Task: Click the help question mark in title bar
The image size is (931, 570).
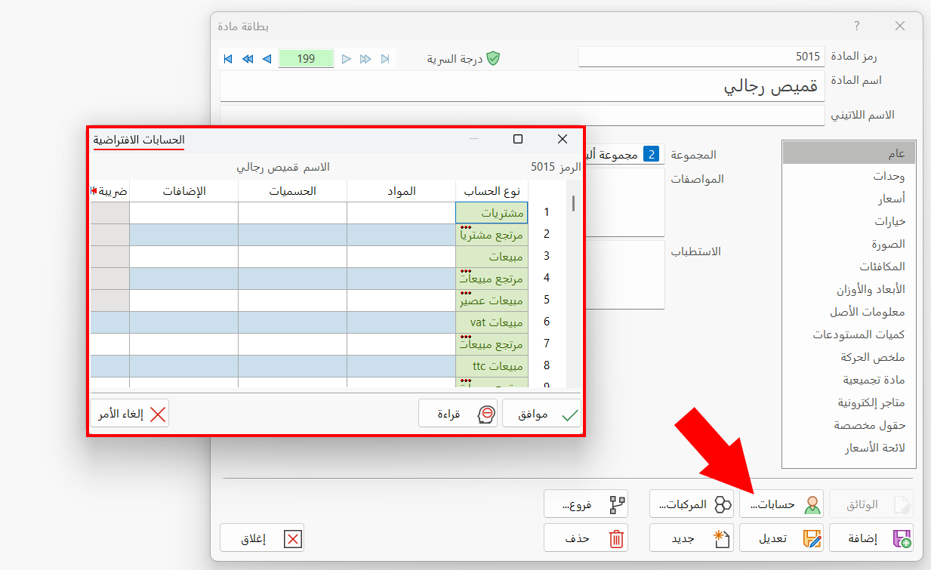Action: point(857,26)
